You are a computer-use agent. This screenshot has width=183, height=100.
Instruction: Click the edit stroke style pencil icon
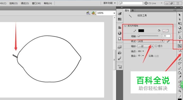click(168, 41)
